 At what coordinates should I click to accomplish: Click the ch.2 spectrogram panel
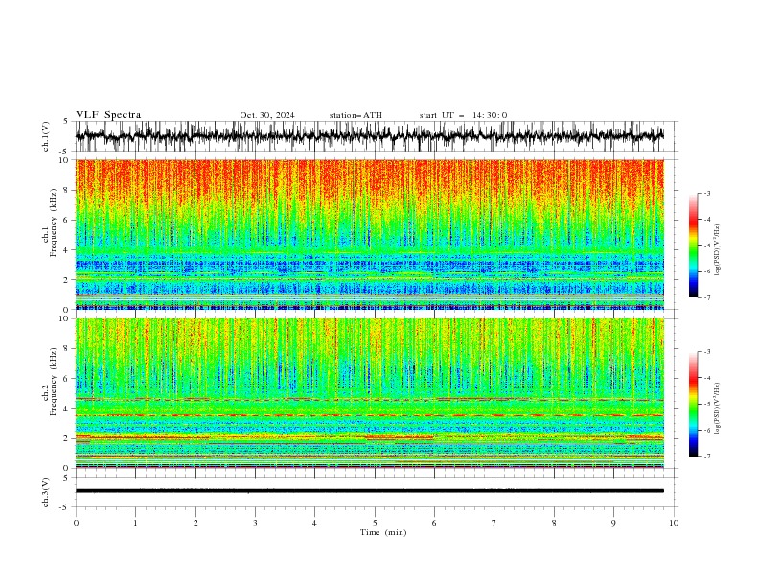click(x=369, y=393)
